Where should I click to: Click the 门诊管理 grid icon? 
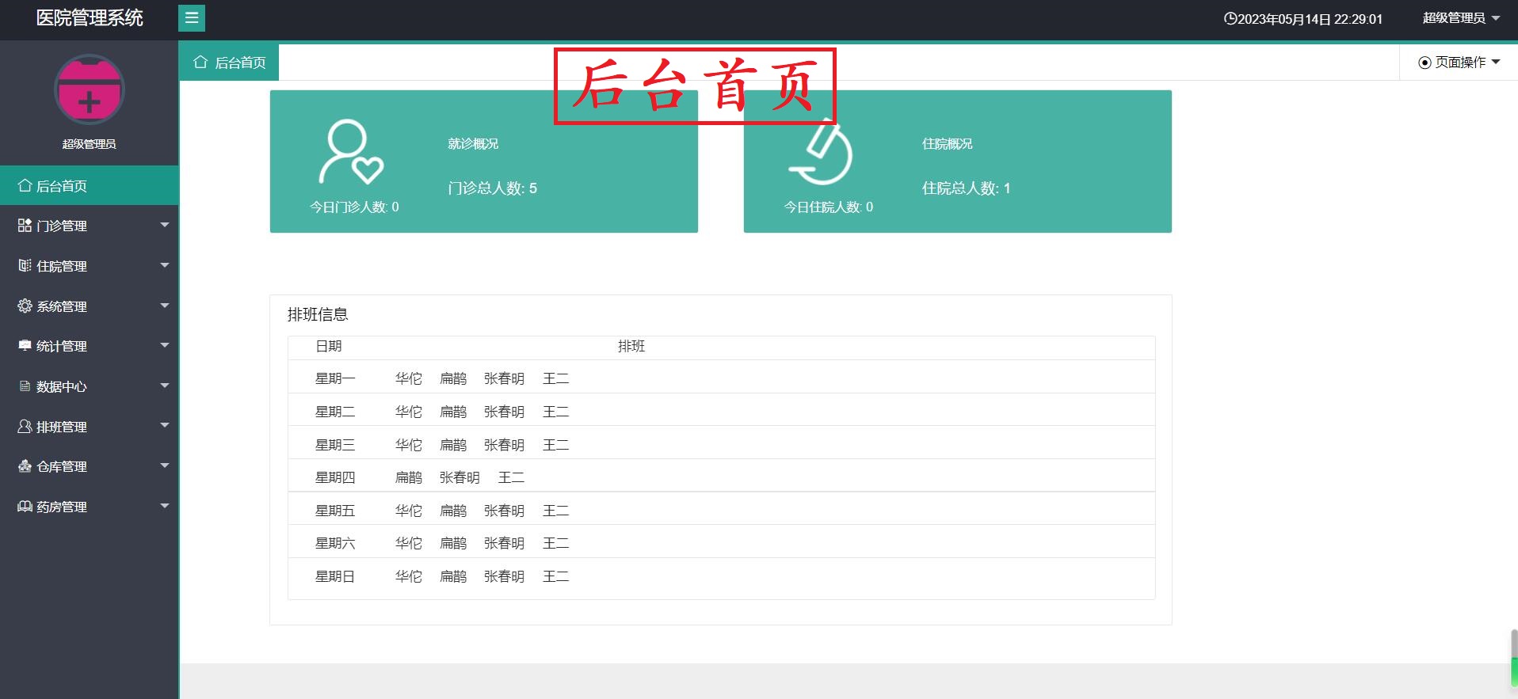tap(25, 226)
